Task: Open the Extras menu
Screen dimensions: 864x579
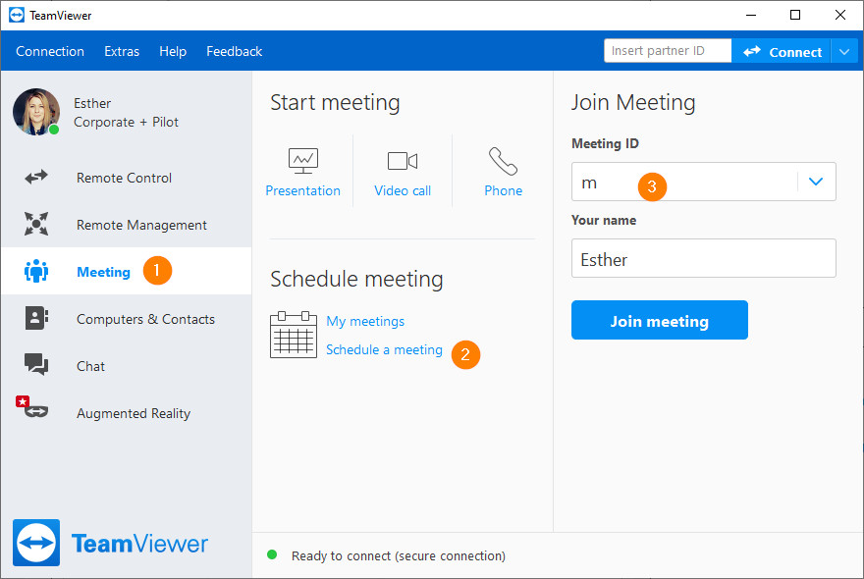Action: click(122, 51)
